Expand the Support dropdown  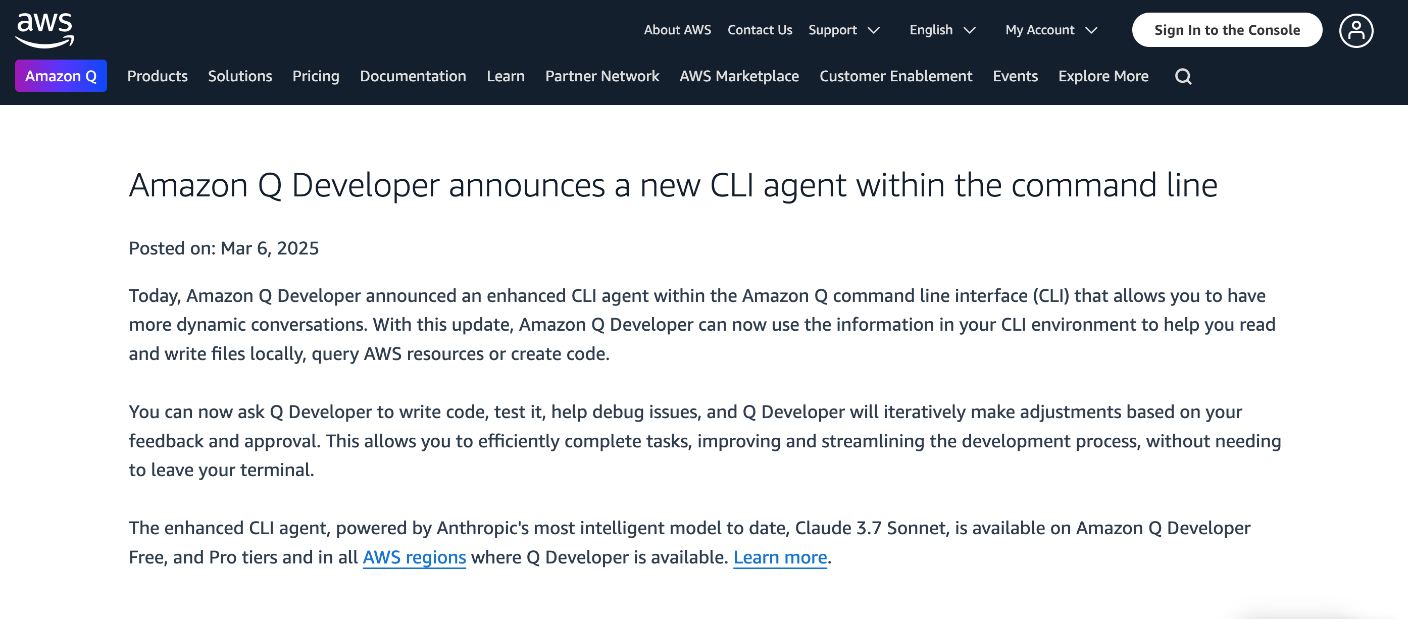844,30
